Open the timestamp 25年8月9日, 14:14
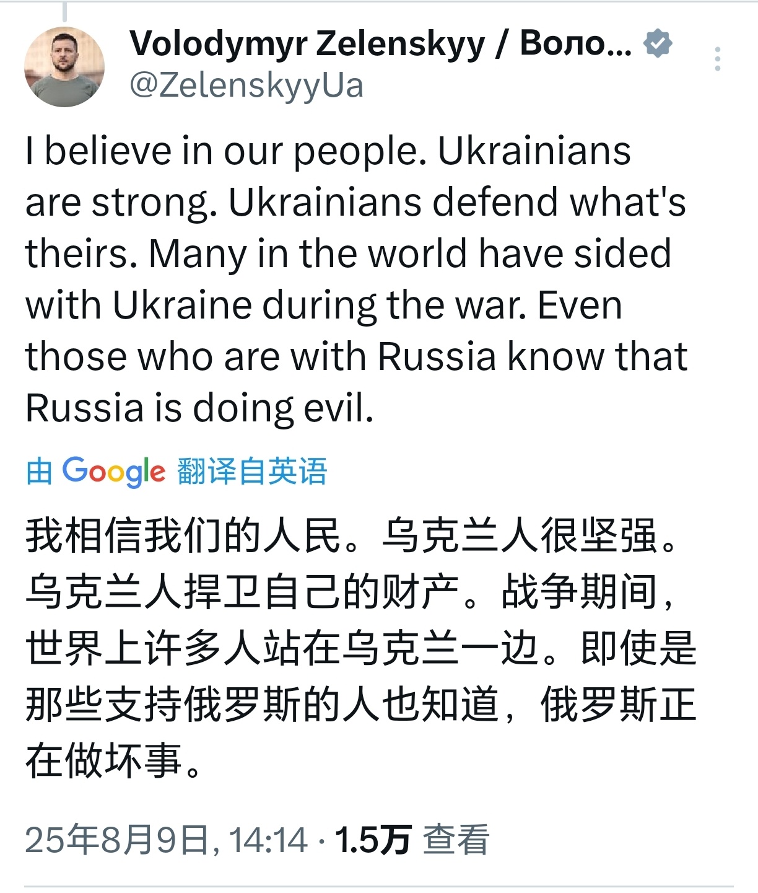The width and height of the screenshot is (758, 893). [x=166, y=841]
